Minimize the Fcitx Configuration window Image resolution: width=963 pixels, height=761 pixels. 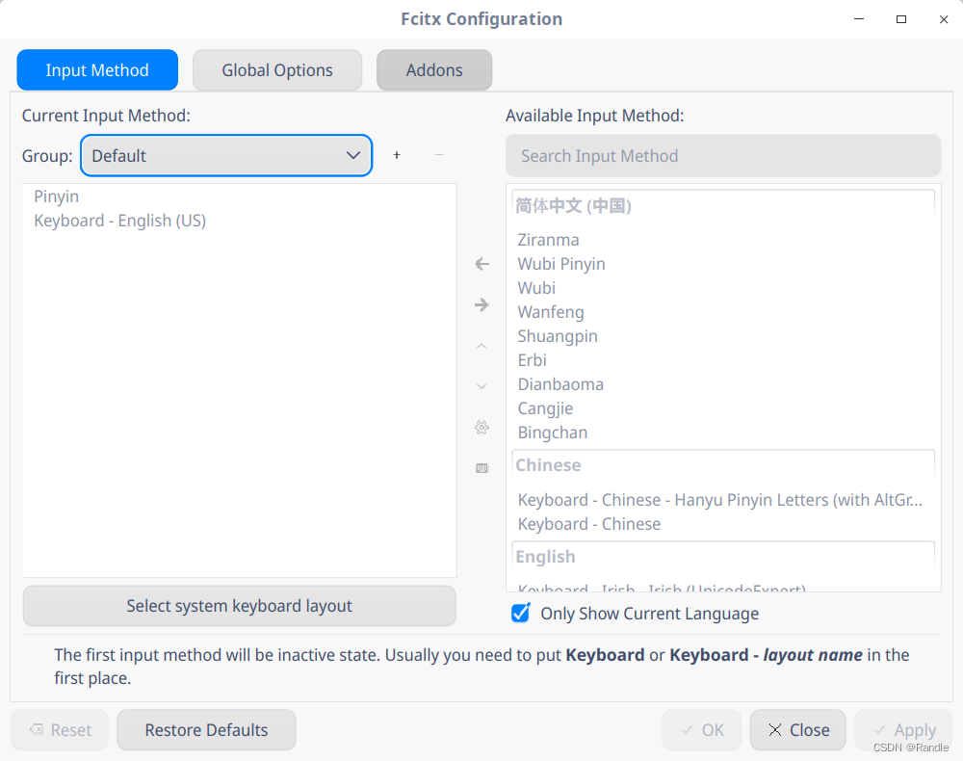point(859,19)
